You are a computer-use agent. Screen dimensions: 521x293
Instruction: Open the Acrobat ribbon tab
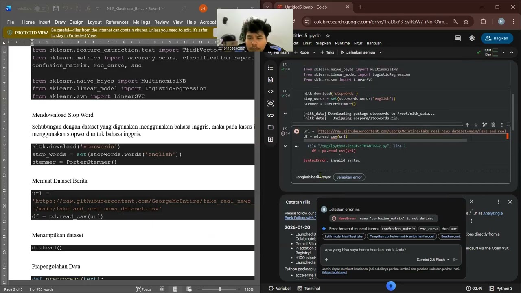click(208, 22)
